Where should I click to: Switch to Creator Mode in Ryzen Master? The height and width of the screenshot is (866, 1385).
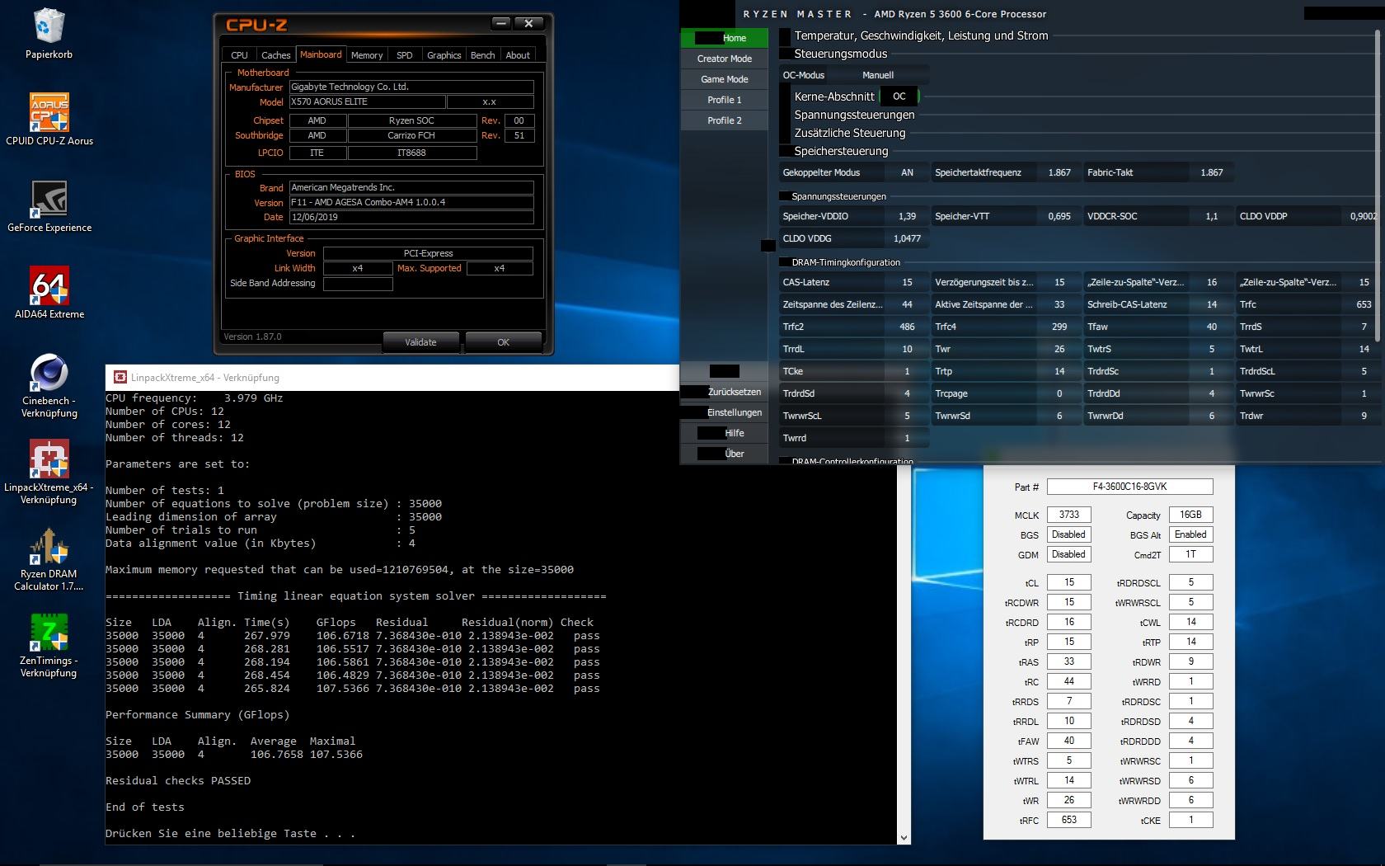click(x=725, y=59)
